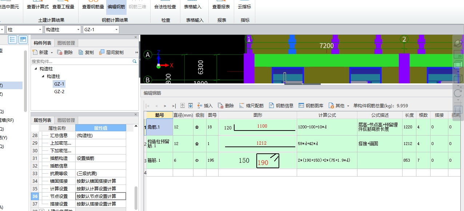
Task: Switch to the 图纸管理 tab
Action: (66, 43)
